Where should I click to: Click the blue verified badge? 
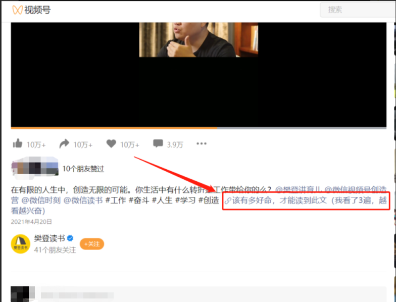(70, 238)
